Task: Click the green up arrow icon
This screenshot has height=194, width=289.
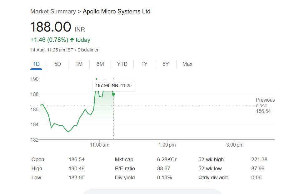Action: (72, 40)
